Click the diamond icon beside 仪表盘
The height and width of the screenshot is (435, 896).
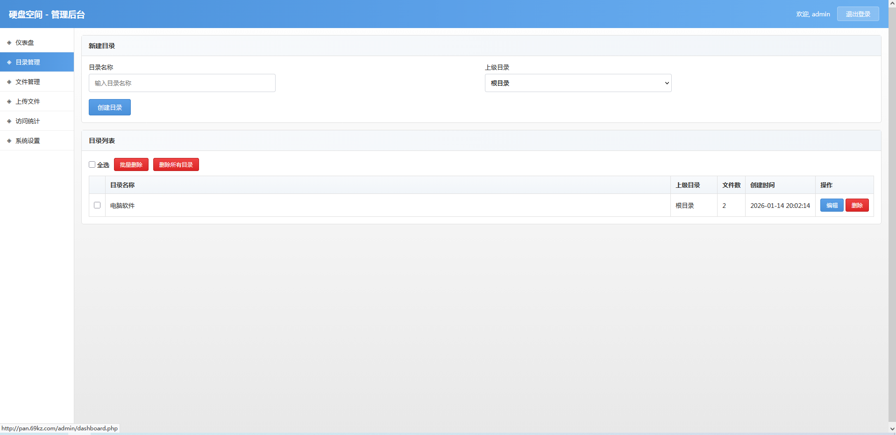[x=9, y=43]
